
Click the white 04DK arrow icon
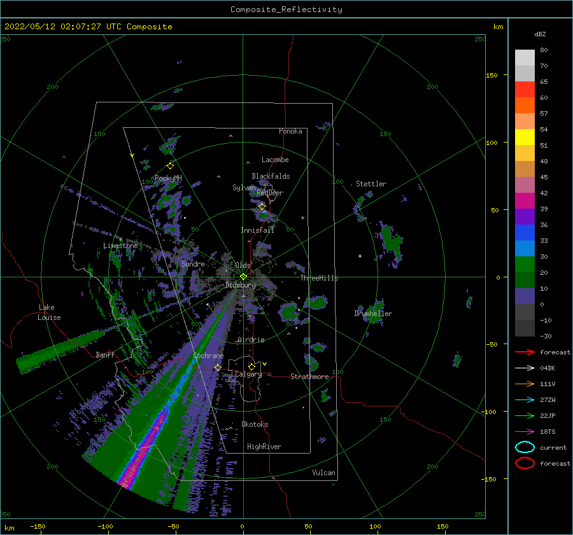coord(525,368)
